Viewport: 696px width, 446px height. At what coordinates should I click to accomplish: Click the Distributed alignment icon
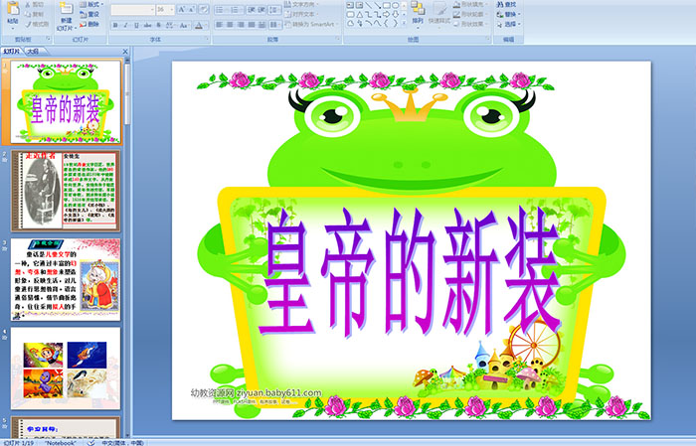pyautogui.click(x=262, y=25)
